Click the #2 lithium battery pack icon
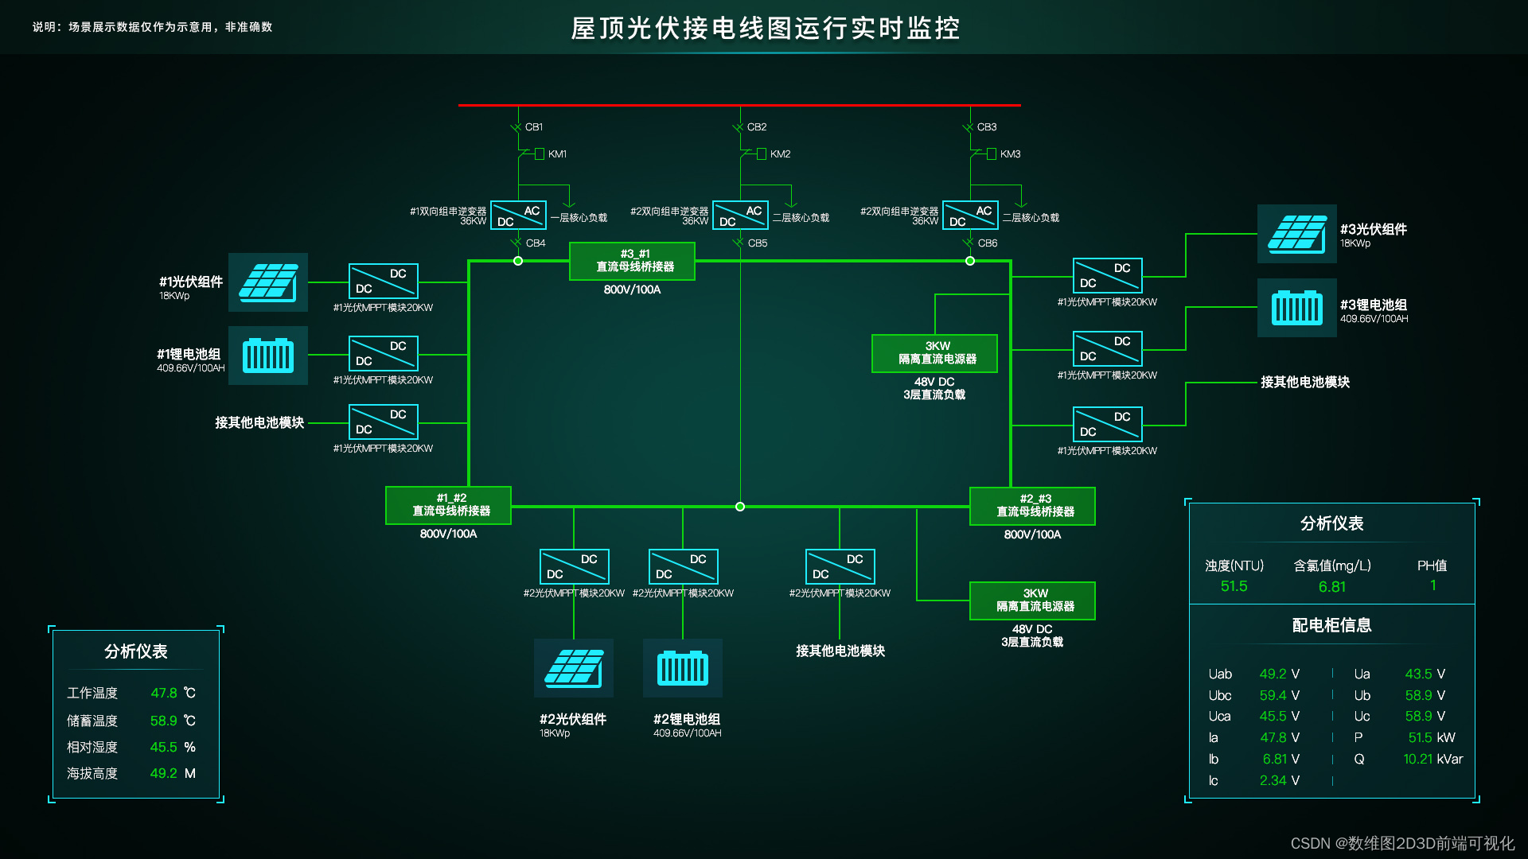 click(682, 668)
